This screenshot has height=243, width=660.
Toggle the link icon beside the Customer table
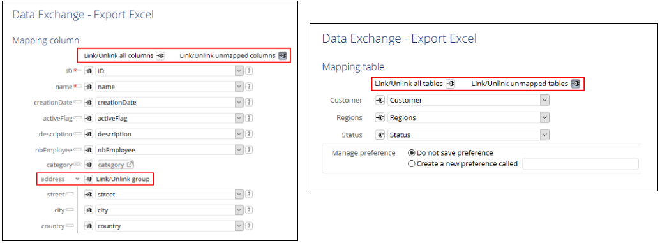(x=380, y=101)
